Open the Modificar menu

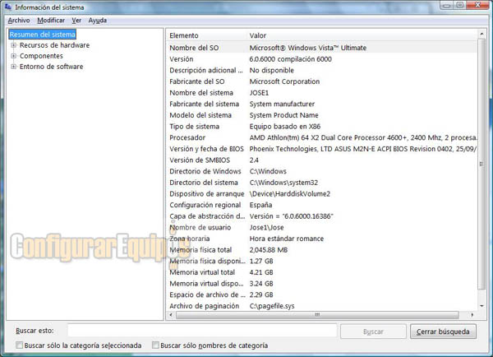coord(51,20)
